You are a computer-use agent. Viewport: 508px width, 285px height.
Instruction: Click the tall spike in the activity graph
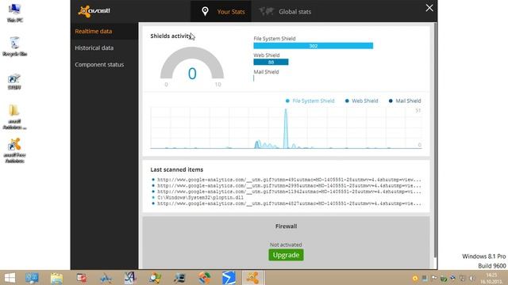[286, 128]
